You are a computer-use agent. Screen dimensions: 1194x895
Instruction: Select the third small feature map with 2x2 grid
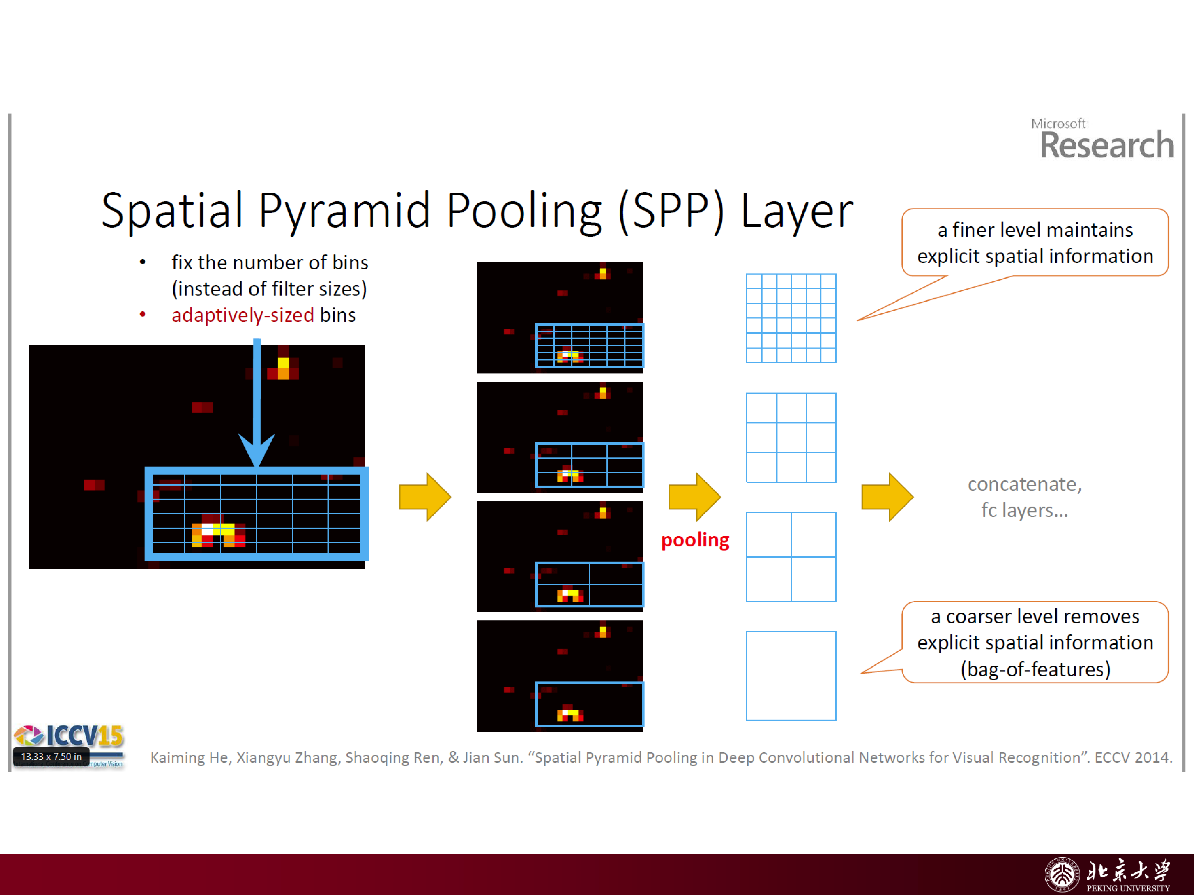pyautogui.click(x=560, y=557)
